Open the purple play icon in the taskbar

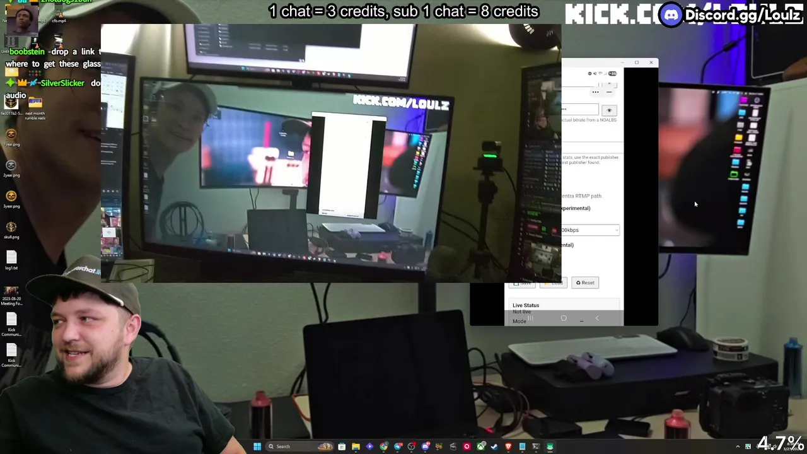click(369, 446)
